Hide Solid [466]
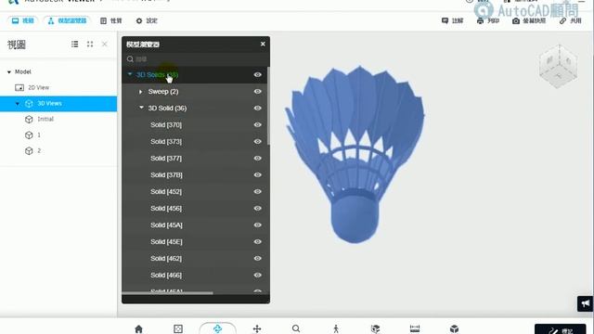The height and width of the screenshot is (334, 594). [258, 275]
